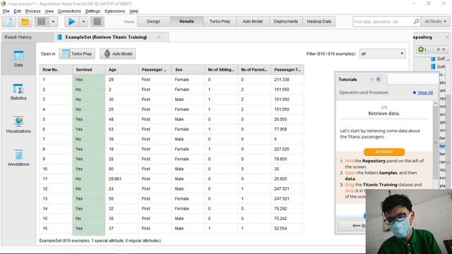Open the example filter dropdown set to all
452x254 pixels.
[x=382, y=54]
